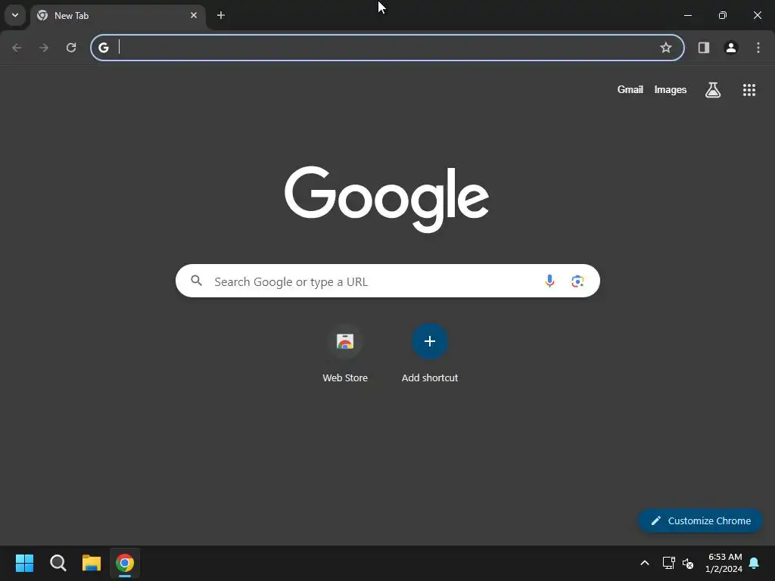775x581 pixels.
Task: Open a new tab with plus button
Action: tap(221, 15)
